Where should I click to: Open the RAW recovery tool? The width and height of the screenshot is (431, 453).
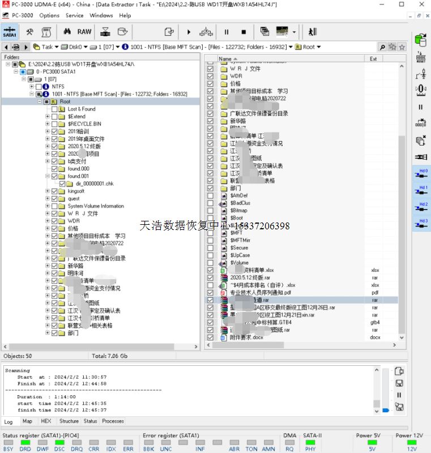84,32
